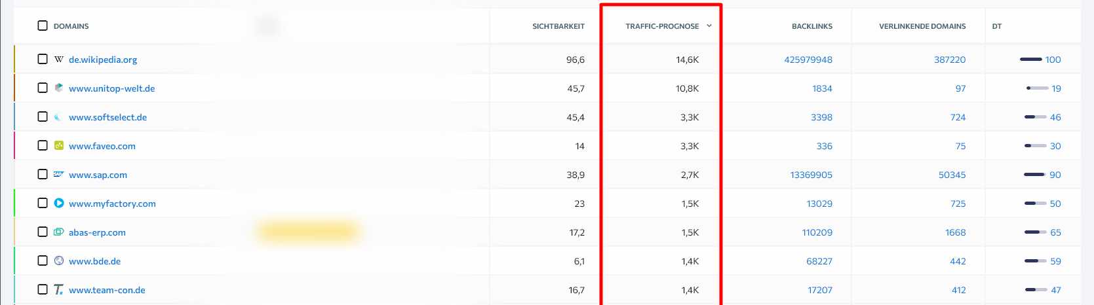Click the Wikipedia favicon next to de.wikipedia.org
1094x305 pixels.
click(59, 59)
